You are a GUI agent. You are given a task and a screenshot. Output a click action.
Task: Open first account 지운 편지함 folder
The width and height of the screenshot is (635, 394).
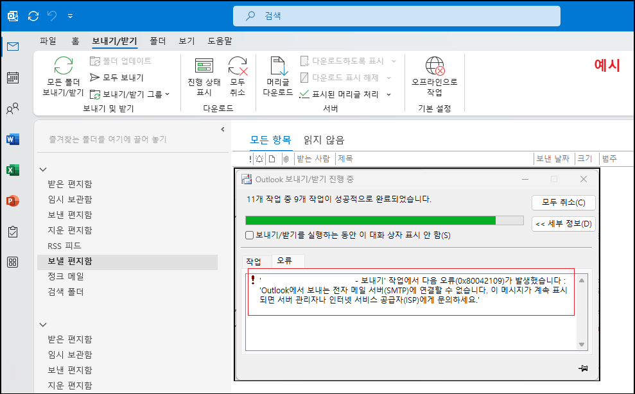click(x=69, y=230)
